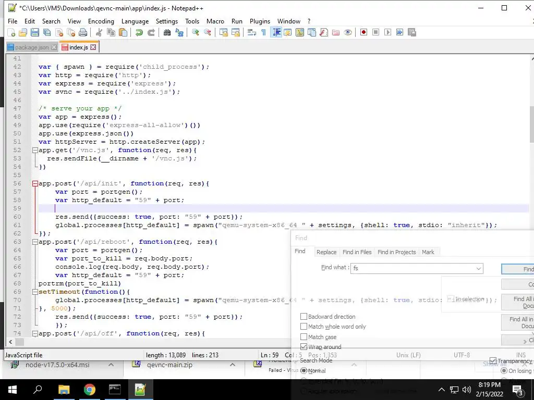Expand qevnc-main.zip download options chevron
Viewport: 534px width, 400px height.
tap(233, 365)
